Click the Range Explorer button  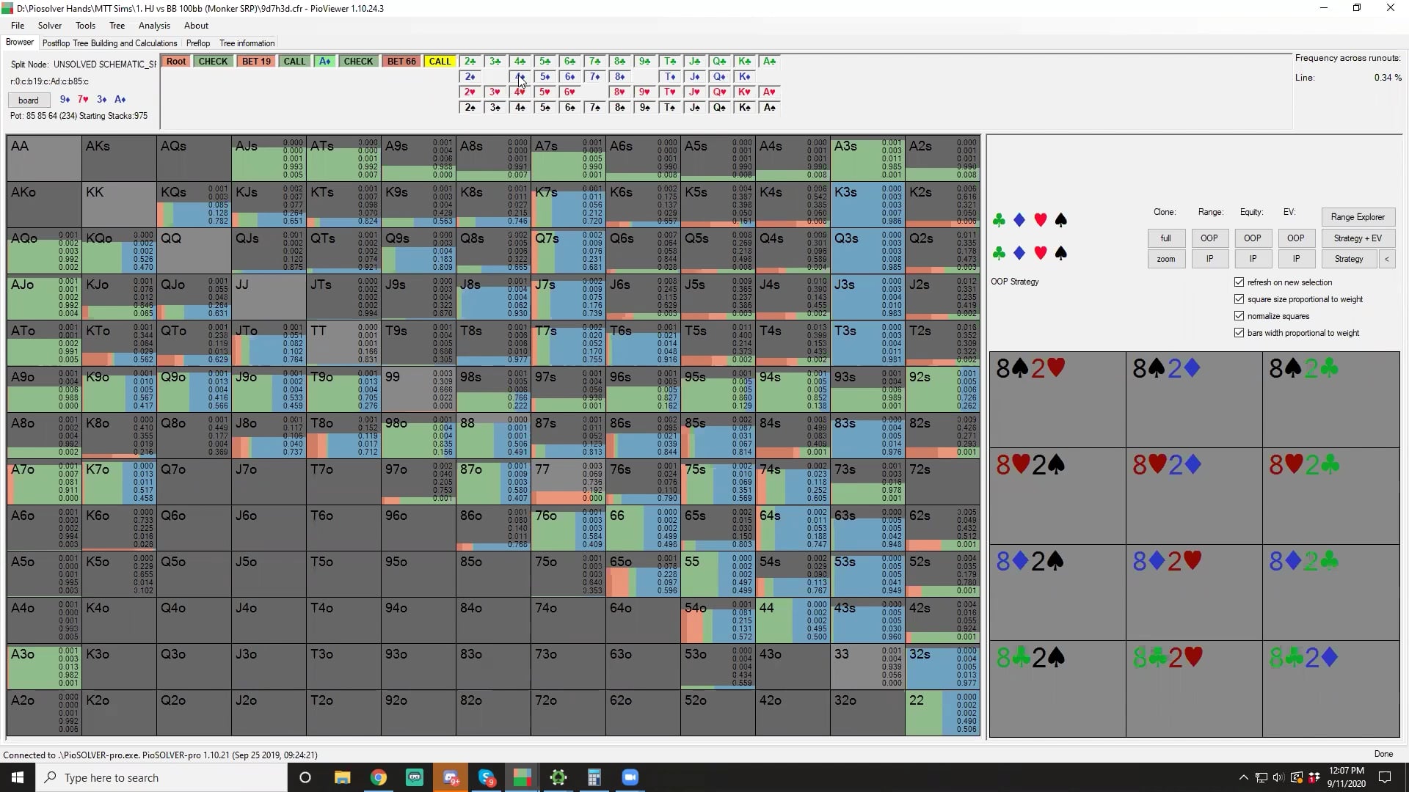click(1357, 217)
